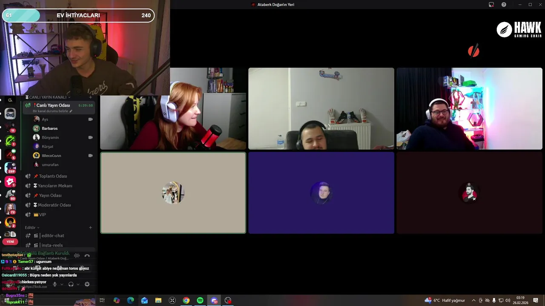
Task: Add channel to CANLI YAYIN KANALI category
Action: coord(90,97)
